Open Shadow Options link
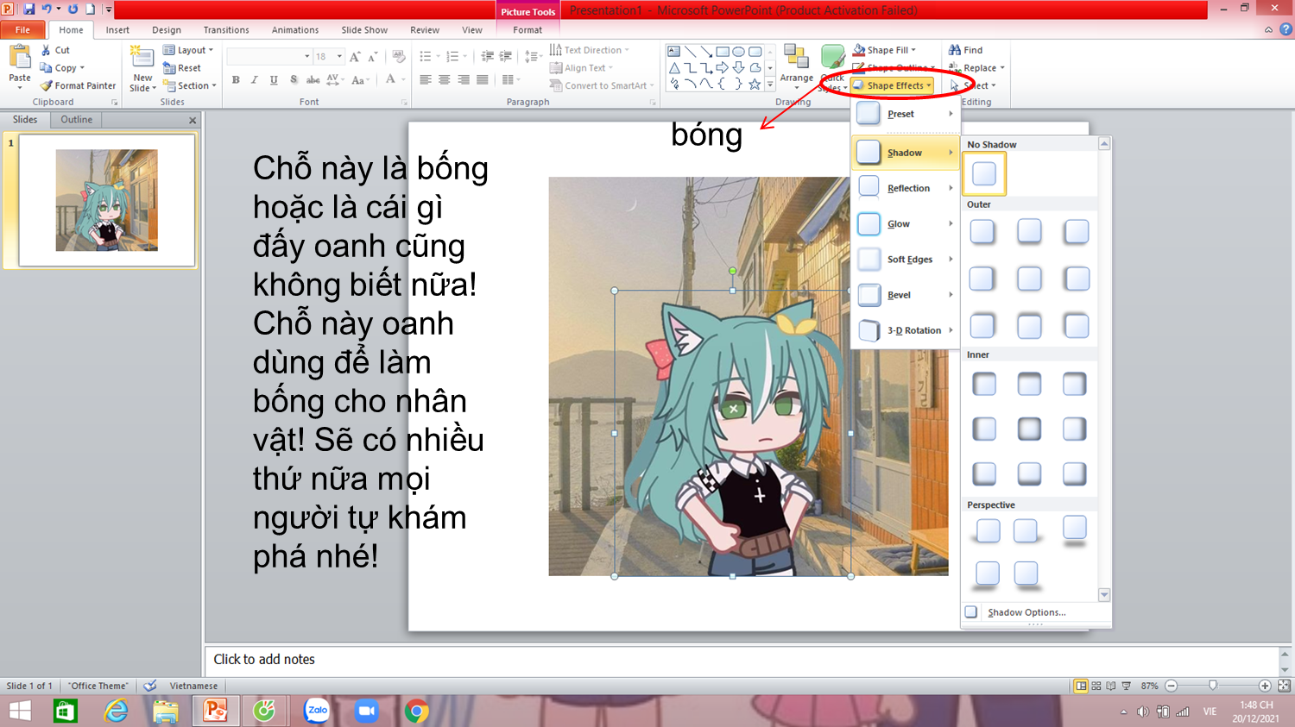1295x727 pixels. click(x=1026, y=612)
